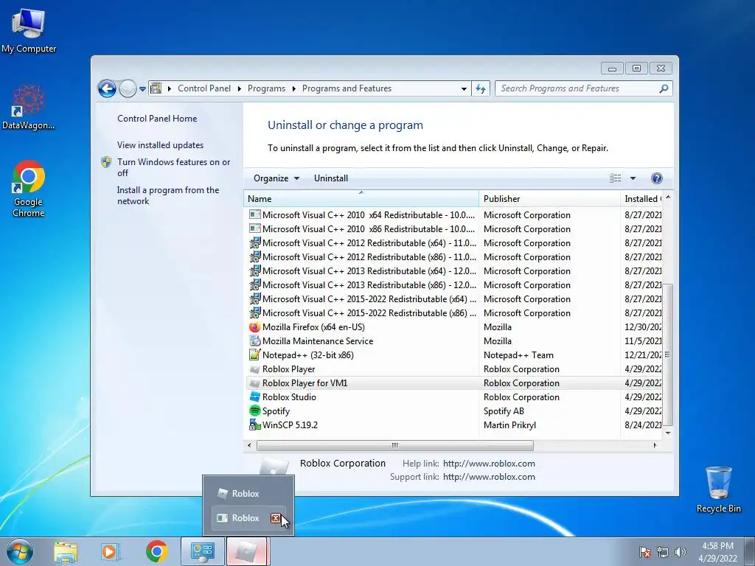The height and width of the screenshot is (566, 755).
Task: Open Install a program from the network
Action: 167,195
